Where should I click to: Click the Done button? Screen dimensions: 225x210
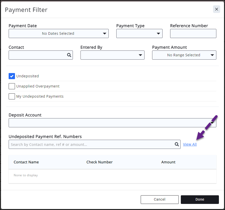[200, 199]
